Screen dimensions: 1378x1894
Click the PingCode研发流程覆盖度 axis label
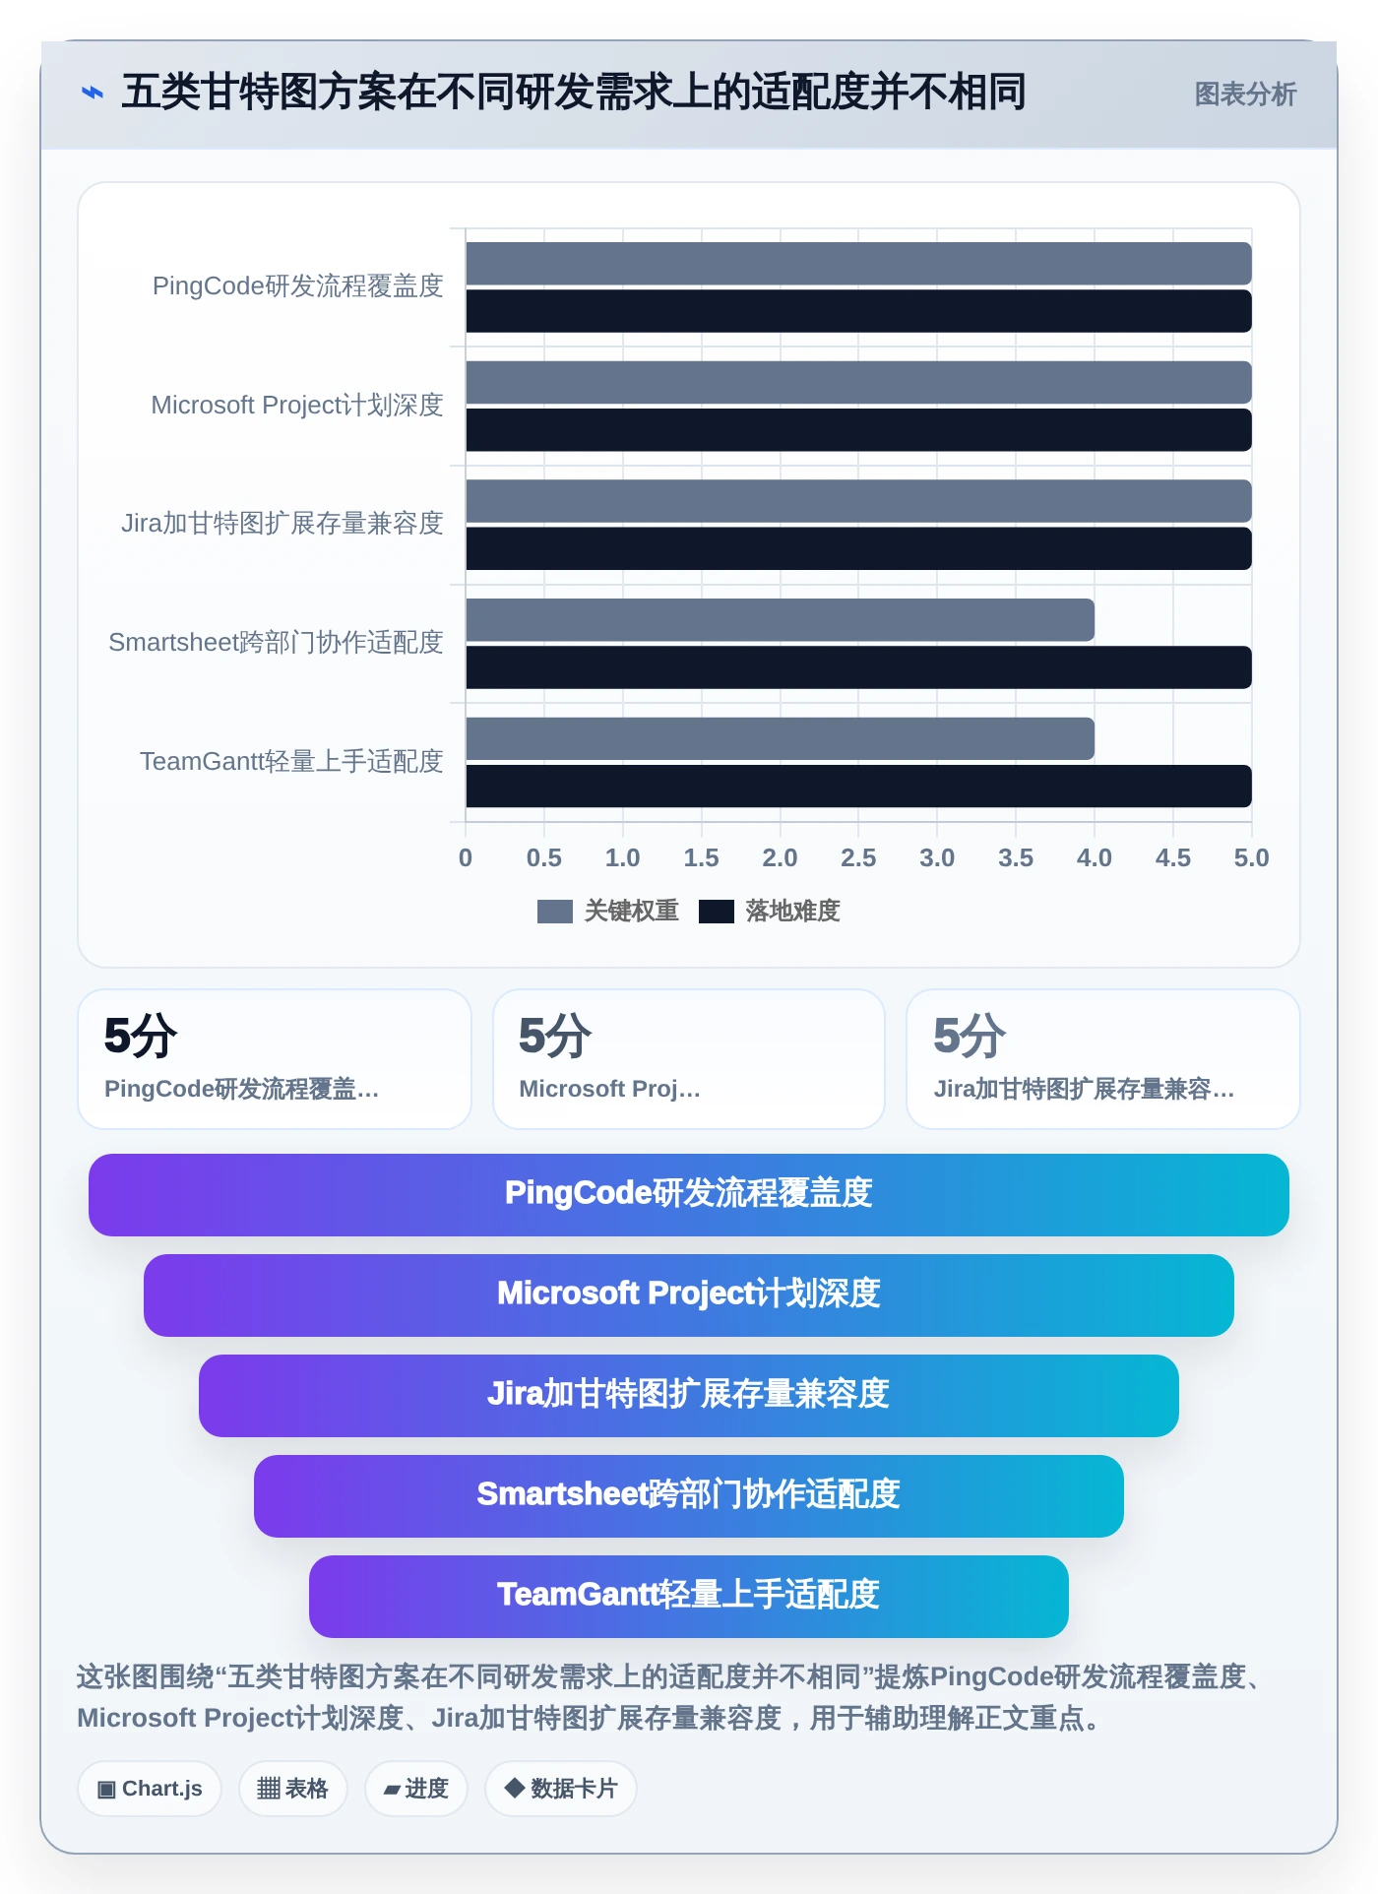pos(297,286)
